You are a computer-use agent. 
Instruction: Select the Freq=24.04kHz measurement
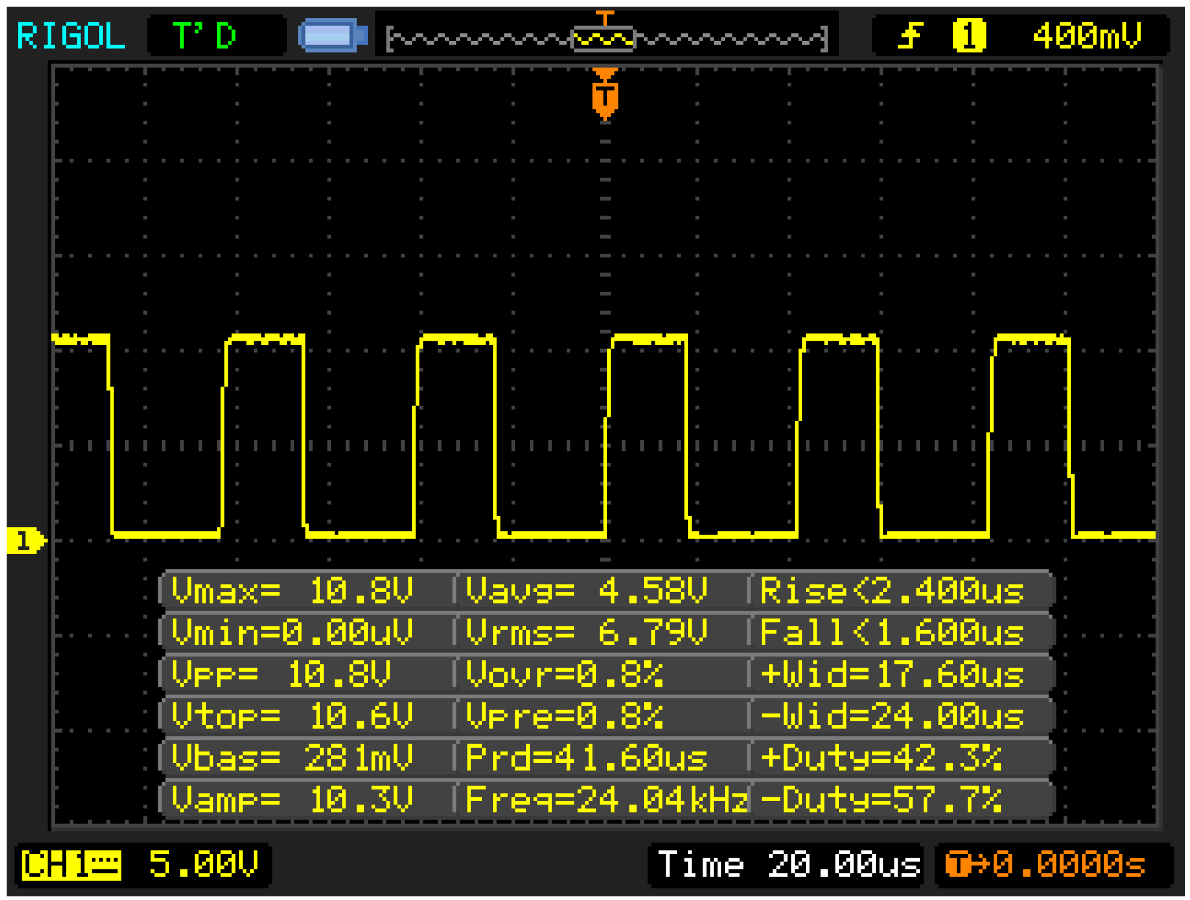click(x=606, y=800)
